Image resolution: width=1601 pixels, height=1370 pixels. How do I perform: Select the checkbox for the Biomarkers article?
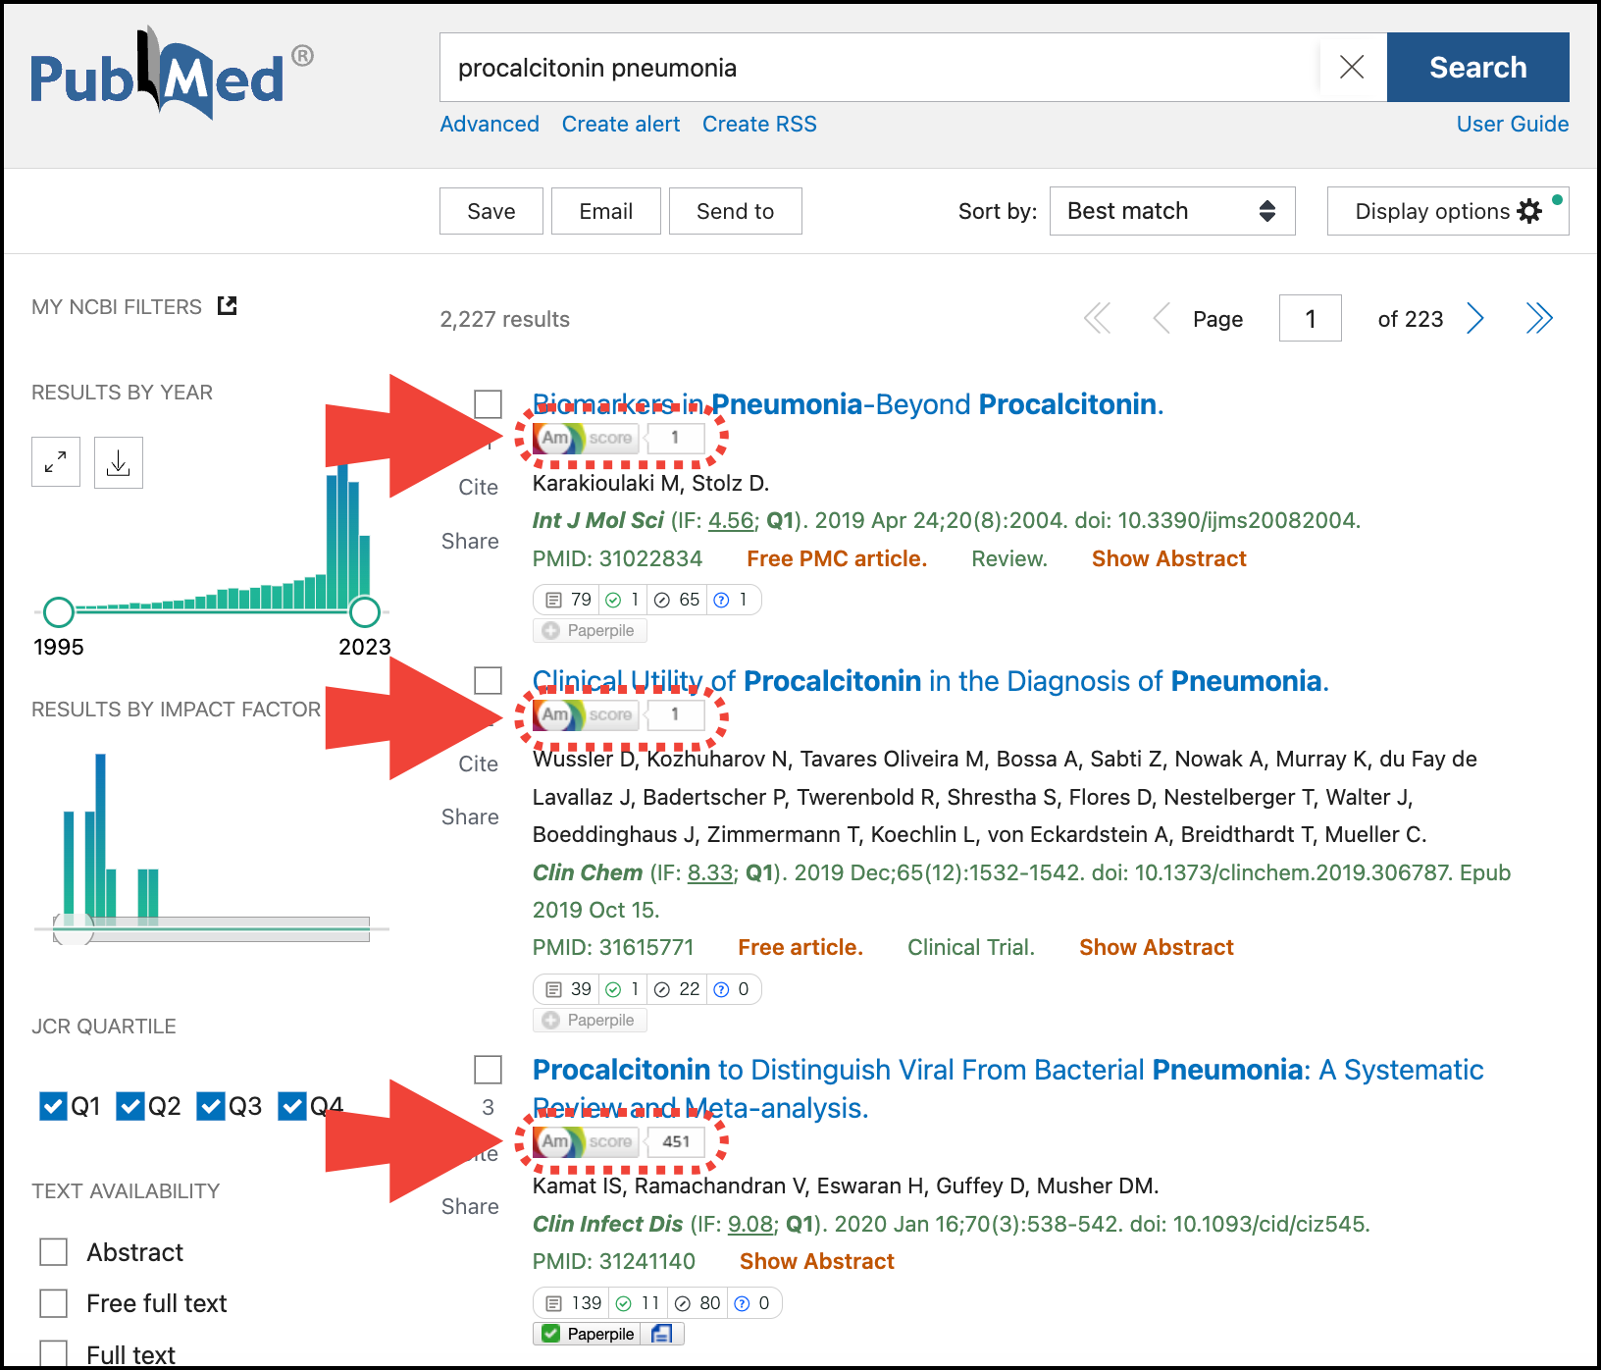tap(488, 403)
